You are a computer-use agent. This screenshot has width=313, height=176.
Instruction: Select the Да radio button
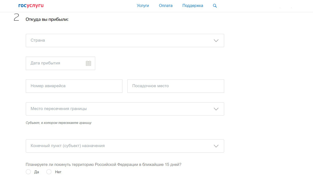coord(28,172)
